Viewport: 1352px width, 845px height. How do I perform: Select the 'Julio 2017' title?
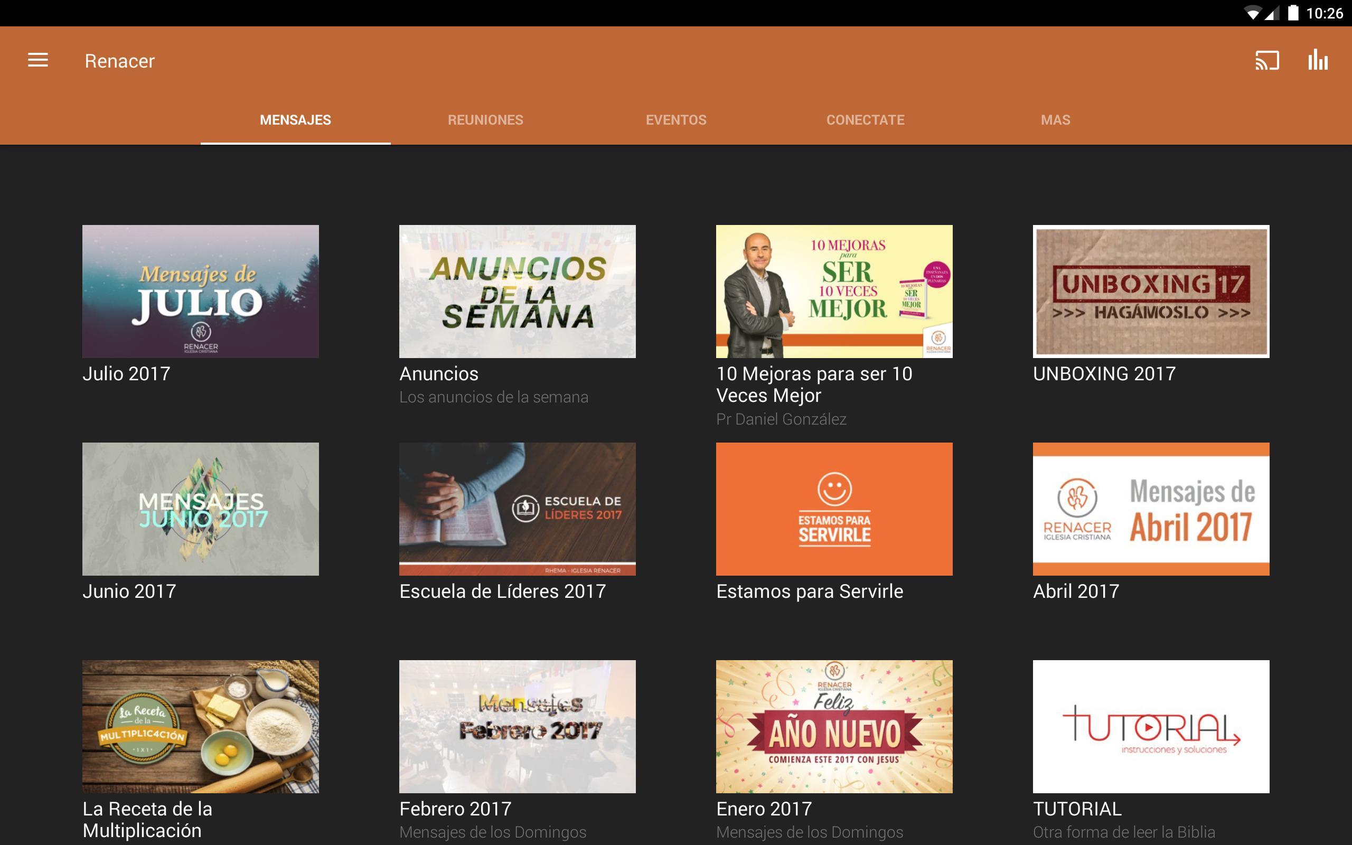point(126,373)
